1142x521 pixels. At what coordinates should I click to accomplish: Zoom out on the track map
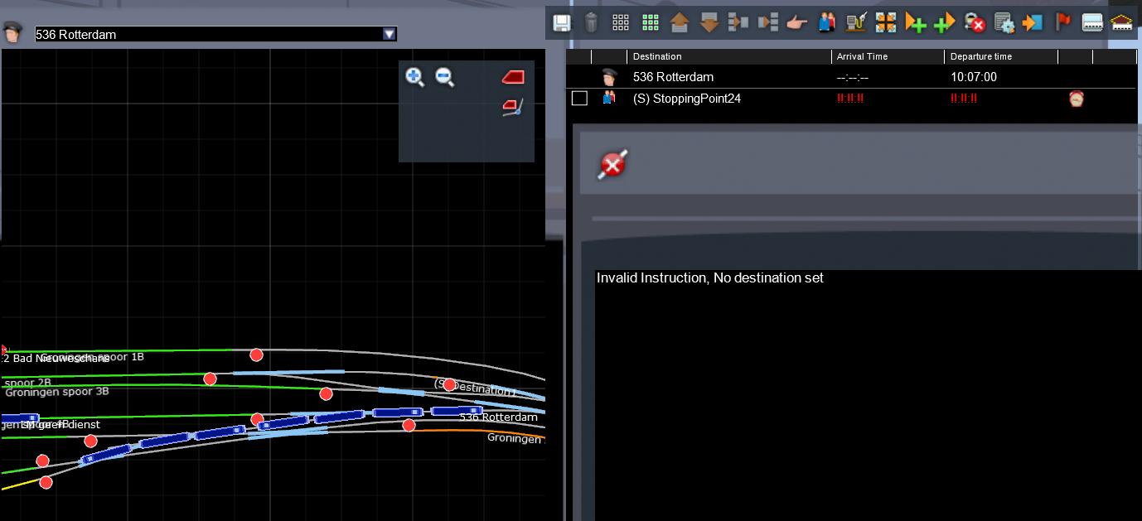(x=445, y=78)
